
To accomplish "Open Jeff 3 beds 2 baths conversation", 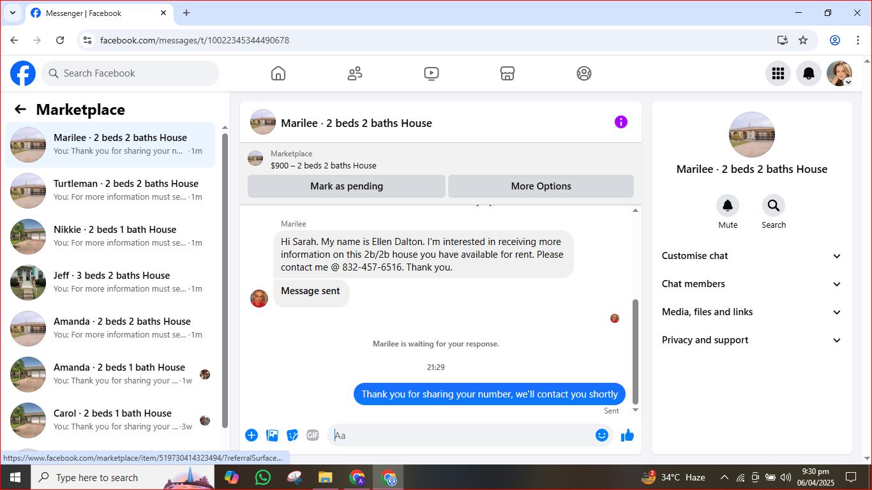I will coord(110,283).
